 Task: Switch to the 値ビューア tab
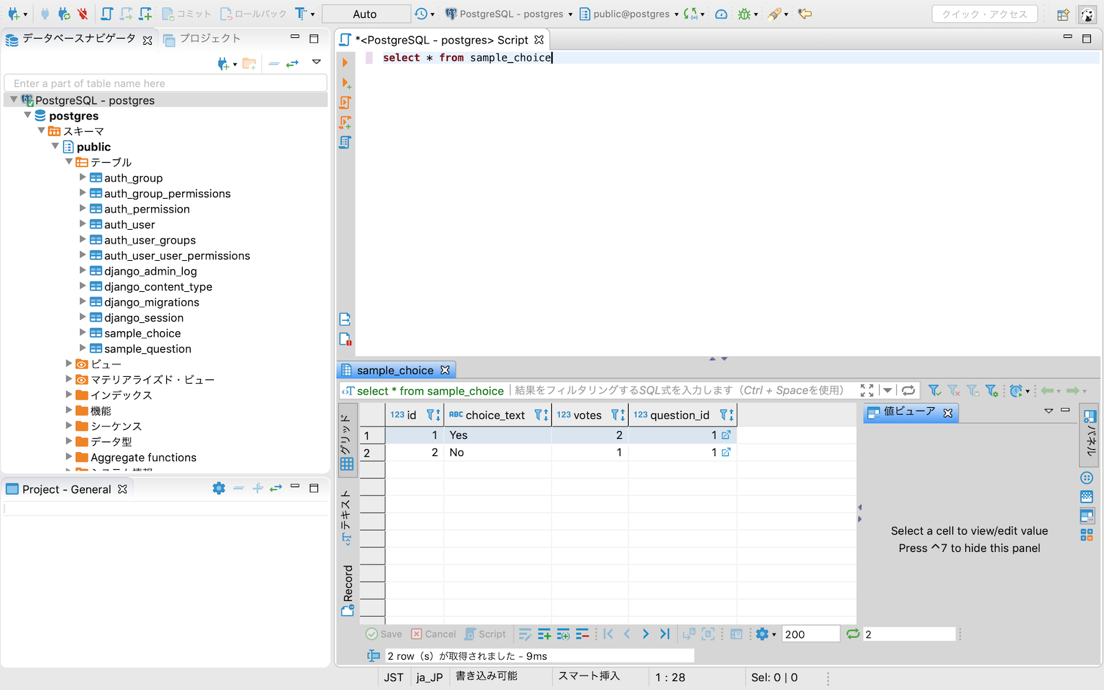909,413
